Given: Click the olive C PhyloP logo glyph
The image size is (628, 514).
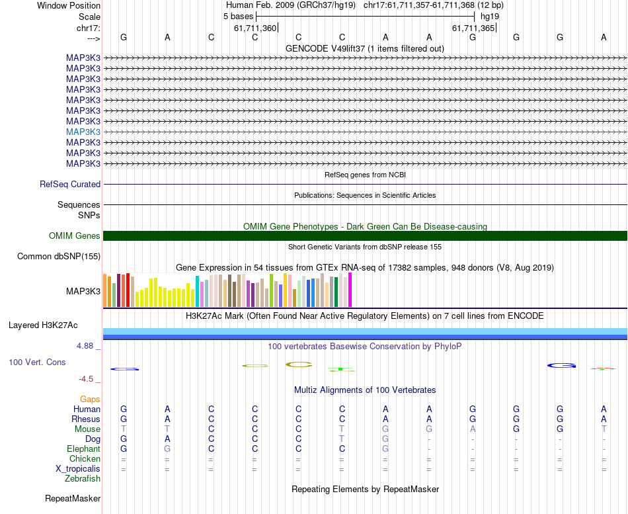Looking at the screenshot, I should coord(299,364).
